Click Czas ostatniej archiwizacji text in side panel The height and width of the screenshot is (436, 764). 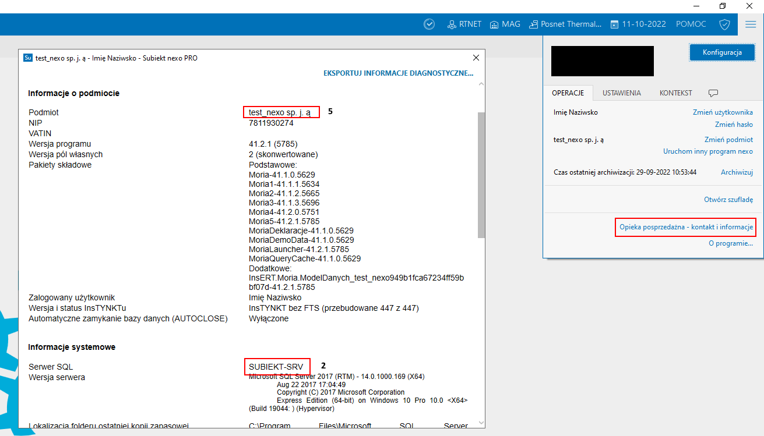click(625, 172)
